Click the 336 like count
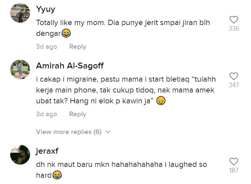 click(x=233, y=29)
